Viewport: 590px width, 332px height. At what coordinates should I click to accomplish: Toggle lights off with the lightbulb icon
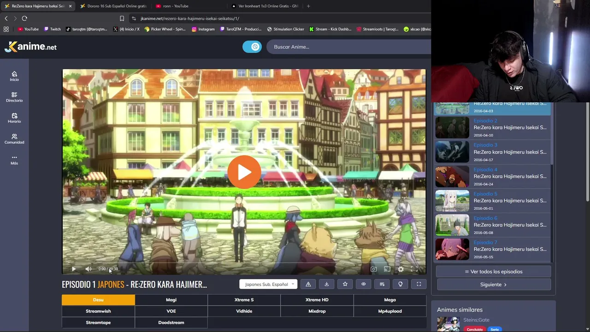click(401, 284)
